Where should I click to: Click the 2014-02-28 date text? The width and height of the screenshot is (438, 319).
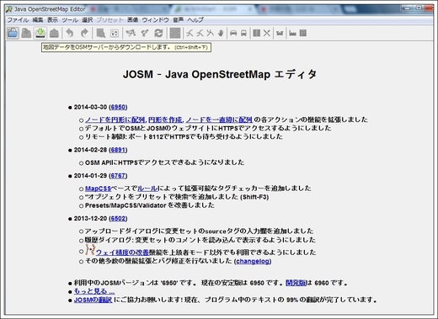pyautogui.click(x=90, y=150)
